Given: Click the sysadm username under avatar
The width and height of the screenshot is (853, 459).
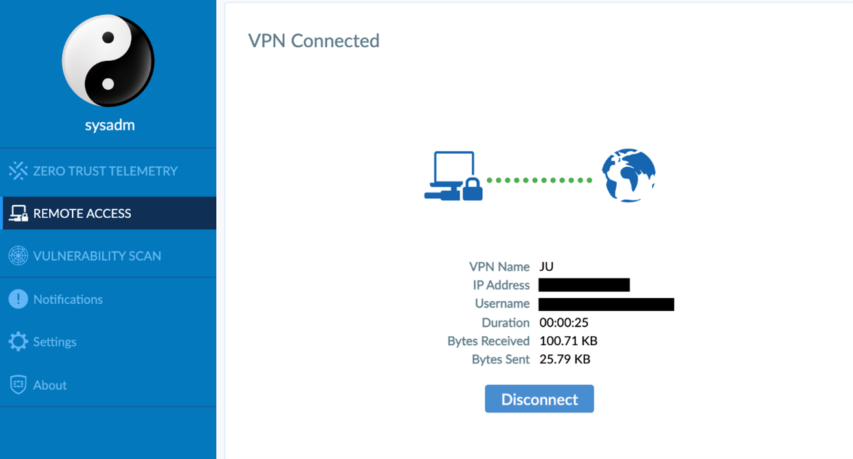Looking at the screenshot, I should 110,125.
